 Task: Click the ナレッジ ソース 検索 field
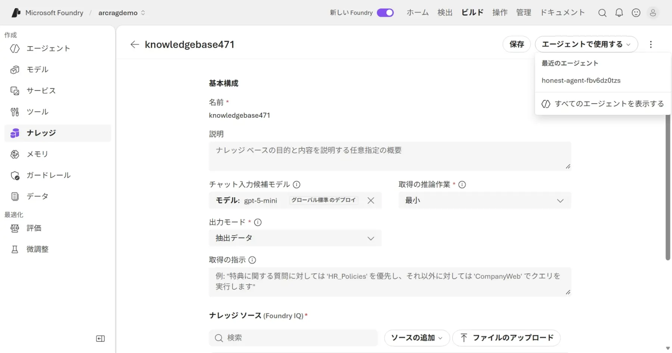293,338
